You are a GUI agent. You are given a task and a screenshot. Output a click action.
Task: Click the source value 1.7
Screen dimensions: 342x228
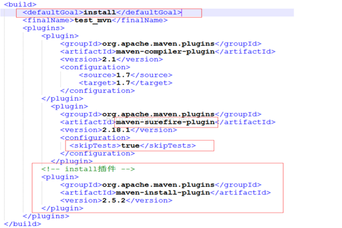coord(123,75)
